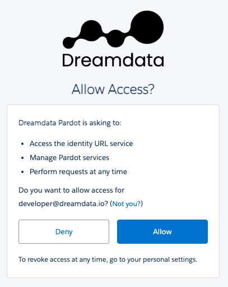
Task: Select "Perform requests at any time" item
Action: (78, 172)
